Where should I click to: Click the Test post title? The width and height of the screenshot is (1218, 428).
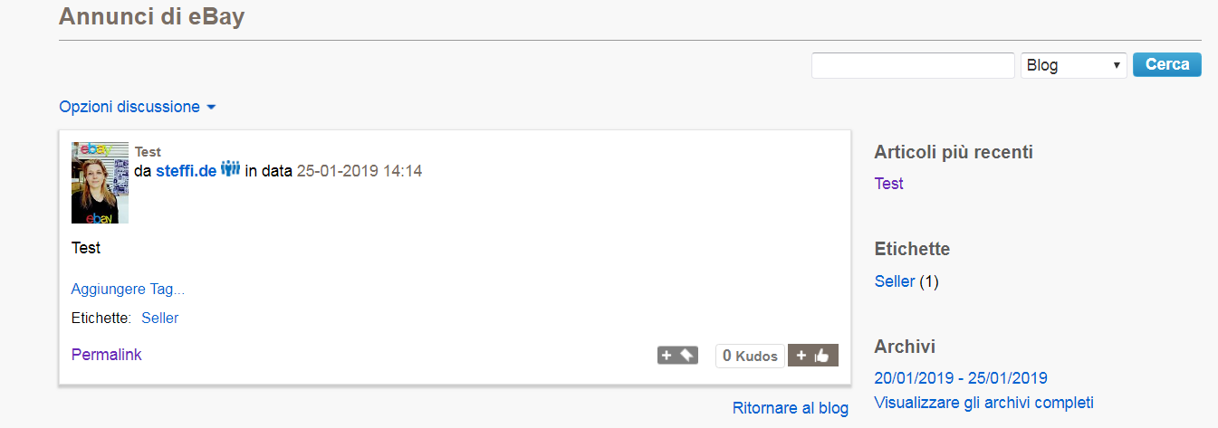point(148,152)
